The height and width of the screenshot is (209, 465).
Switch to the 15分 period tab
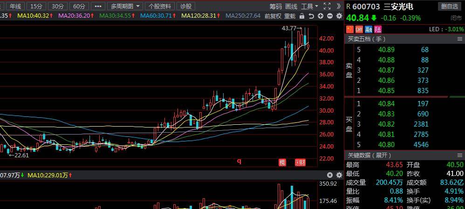click(35, 6)
